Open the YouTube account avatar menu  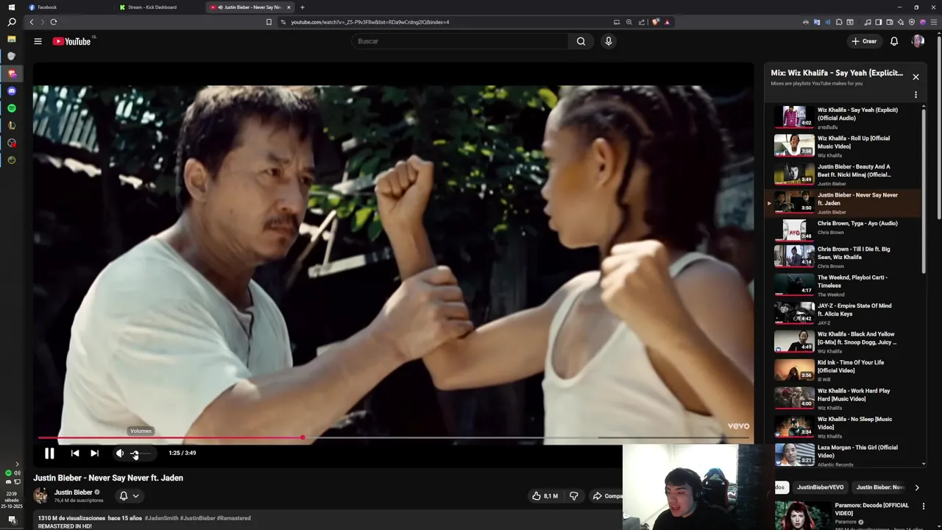click(918, 41)
